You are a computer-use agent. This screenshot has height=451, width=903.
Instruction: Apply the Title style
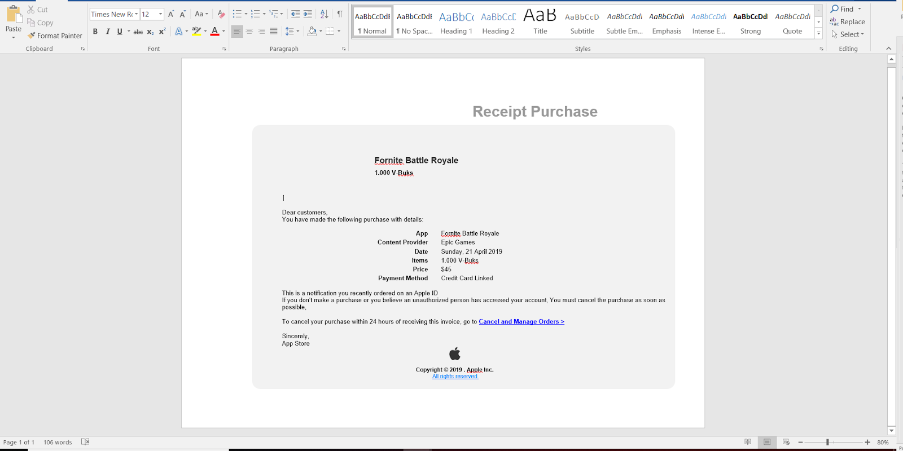click(x=540, y=22)
